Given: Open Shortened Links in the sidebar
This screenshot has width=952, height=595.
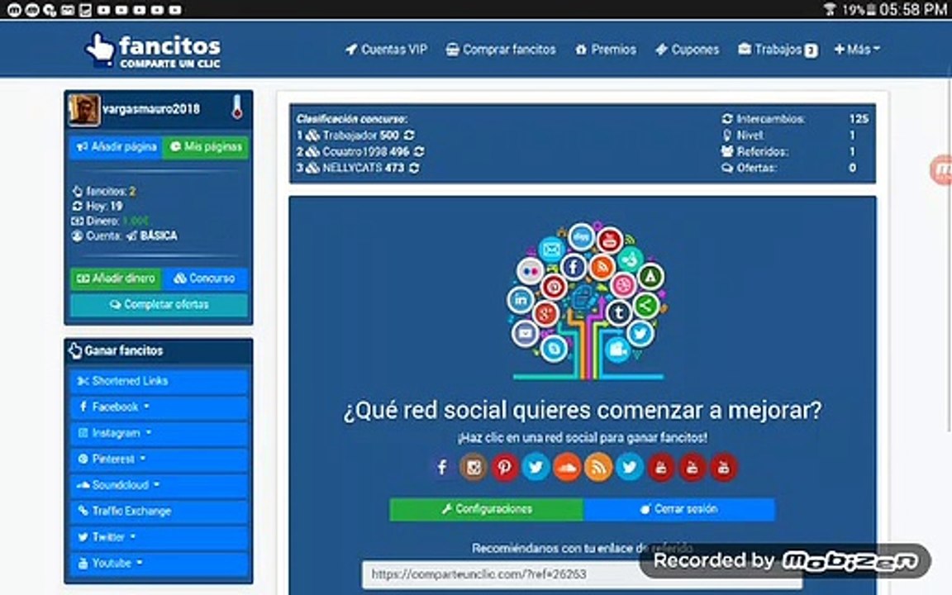Looking at the screenshot, I should [x=159, y=381].
